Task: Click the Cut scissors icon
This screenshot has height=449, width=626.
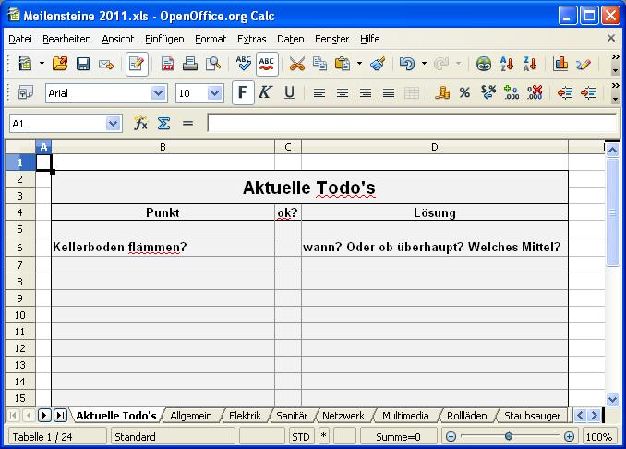Action: pos(296,64)
